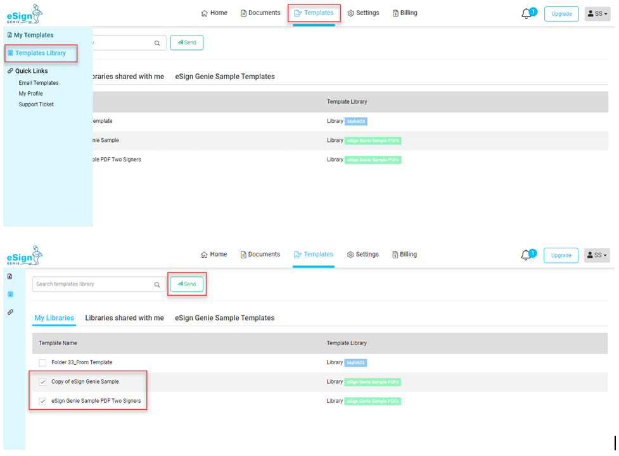Open SS user dropdown in lower screenshot
This screenshot has height=456, width=619.
(x=597, y=255)
